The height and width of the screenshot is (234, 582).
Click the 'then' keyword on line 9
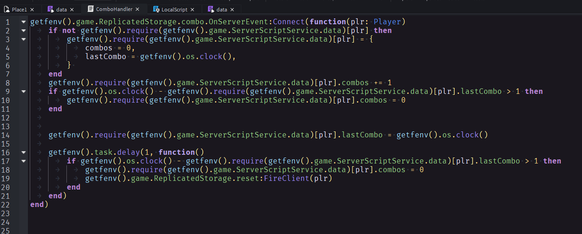tap(534, 91)
